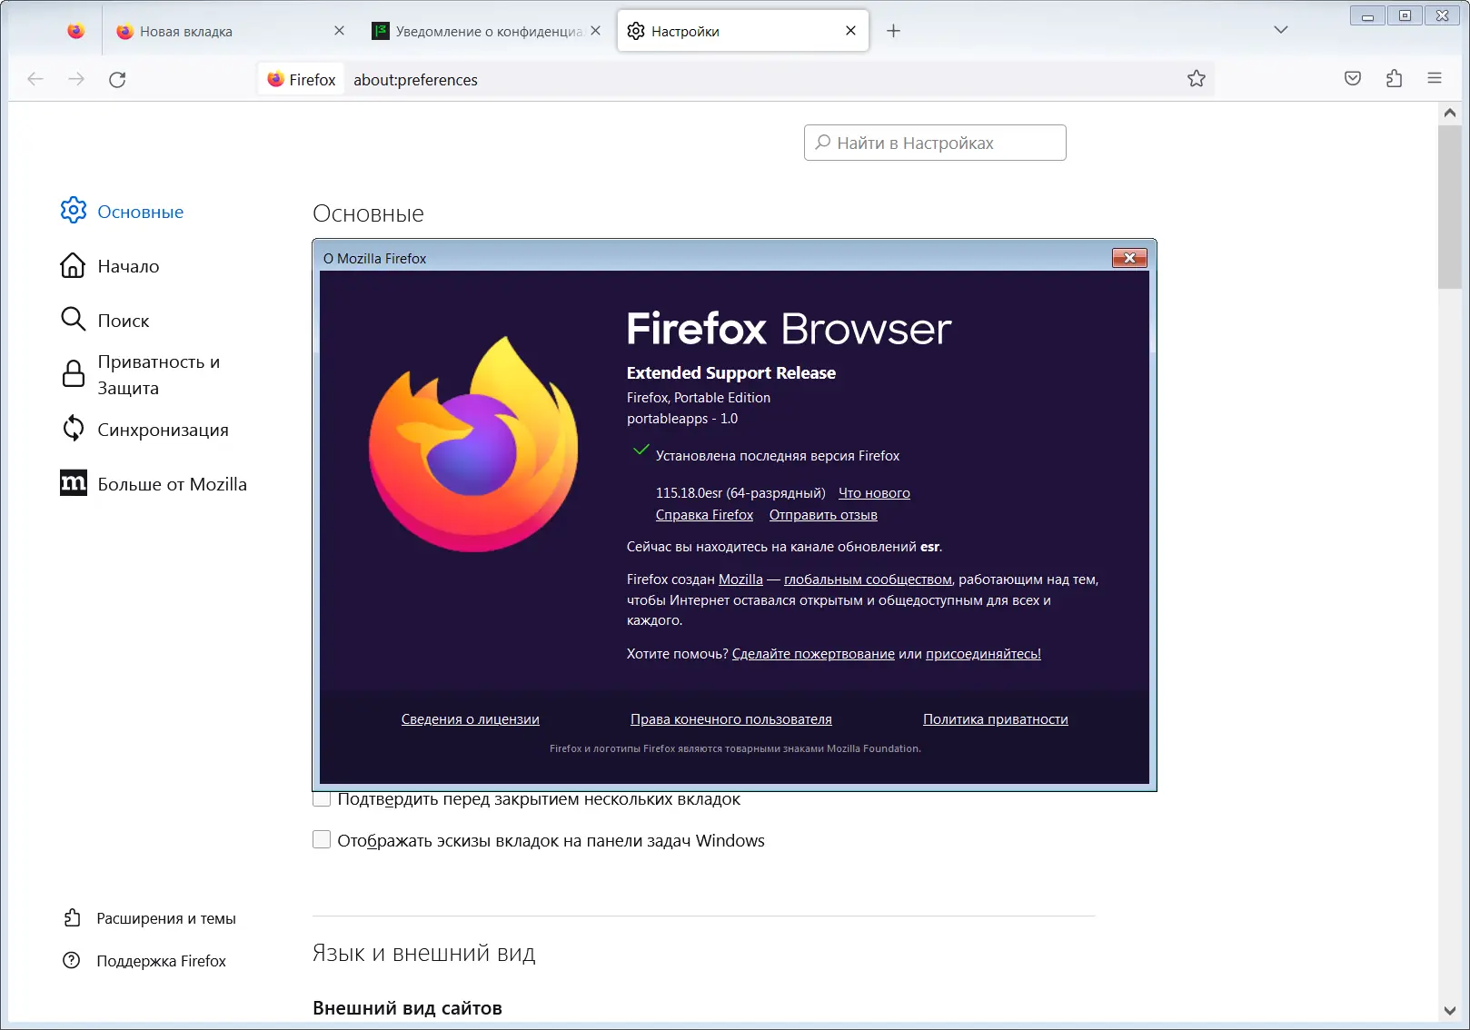Viewport: 1470px width, 1030px height.
Task: Click the Поддержка Firefox question icon
Action: pos(73,960)
